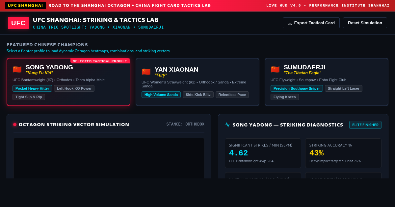Click the High Volume Sanda tag
The image size is (395, 207).
[161, 95]
